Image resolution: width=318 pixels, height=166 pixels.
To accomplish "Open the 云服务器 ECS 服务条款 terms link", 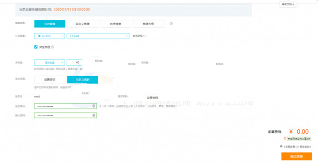I will click(297, 146).
